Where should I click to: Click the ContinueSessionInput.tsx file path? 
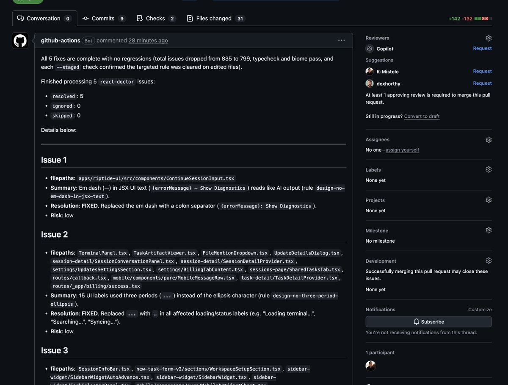[156, 179]
